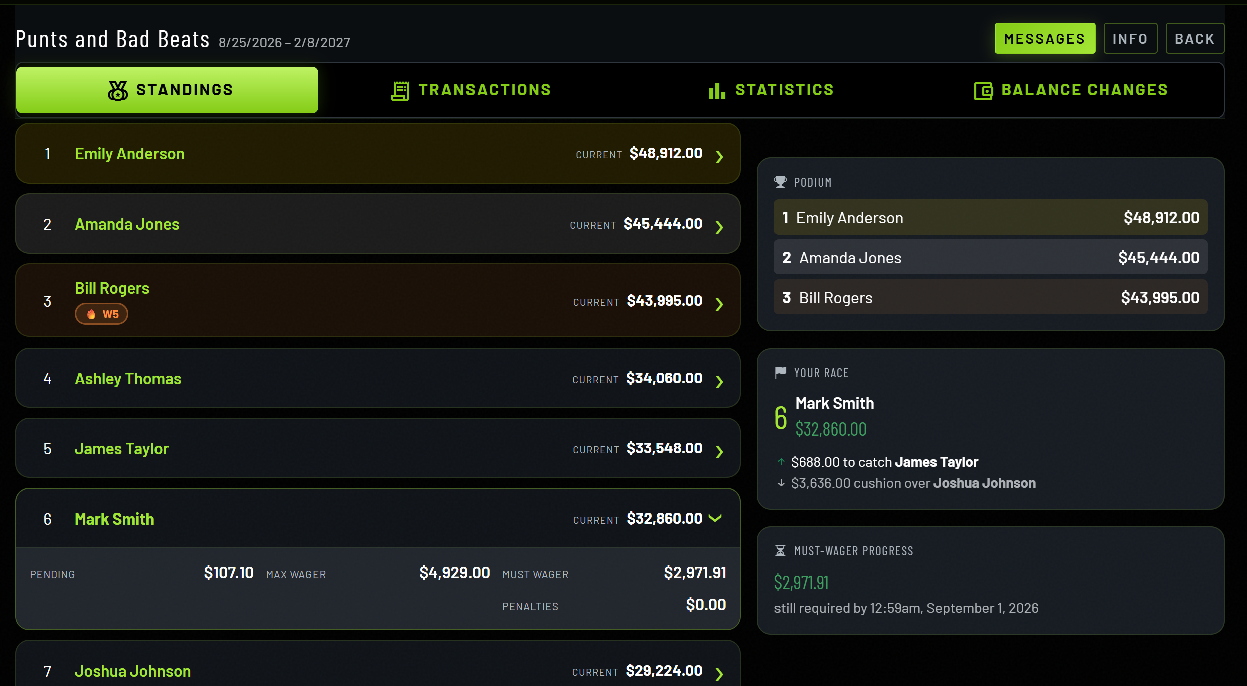Click Bill Rogers podium entry
The width and height of the screenshot is (1247, 686).
tap(991, 297)
